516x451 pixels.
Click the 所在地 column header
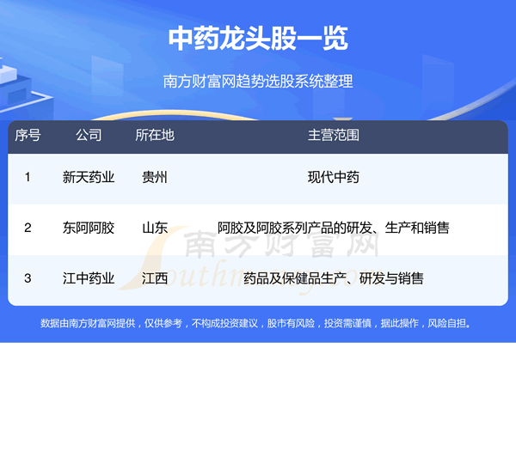click(x=155, y=135)
